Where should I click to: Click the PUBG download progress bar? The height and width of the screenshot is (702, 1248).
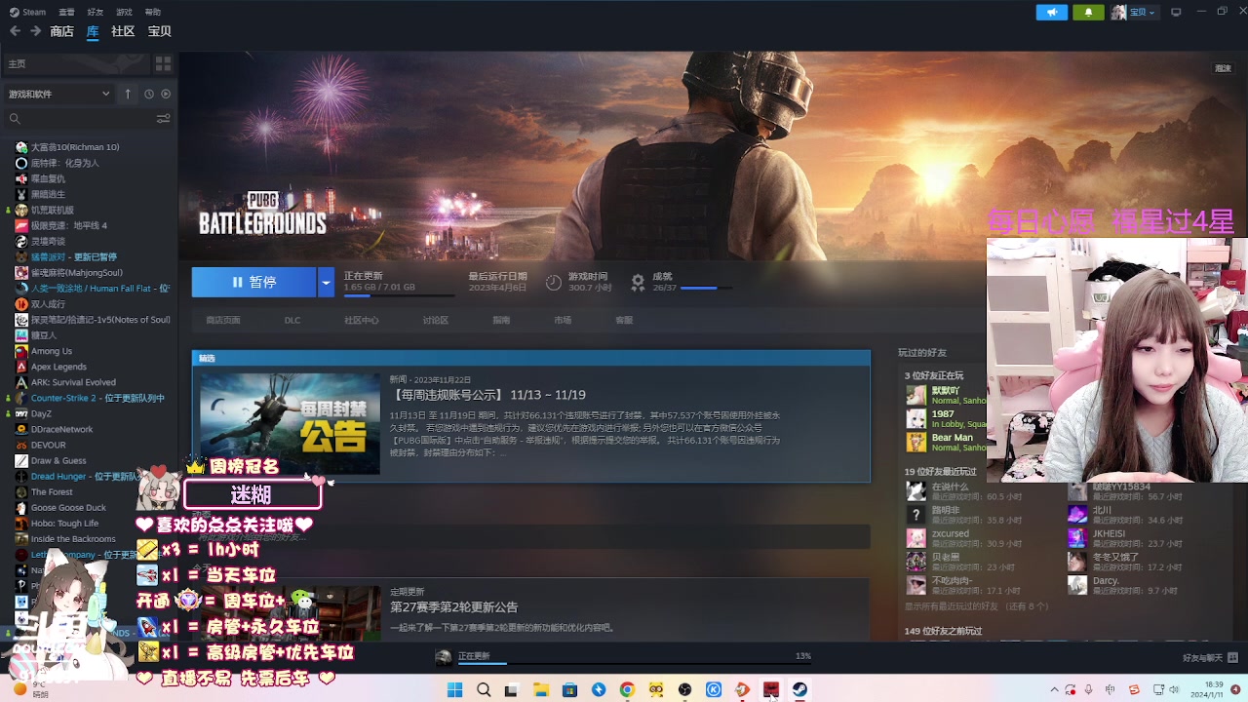tap(399, 295)
